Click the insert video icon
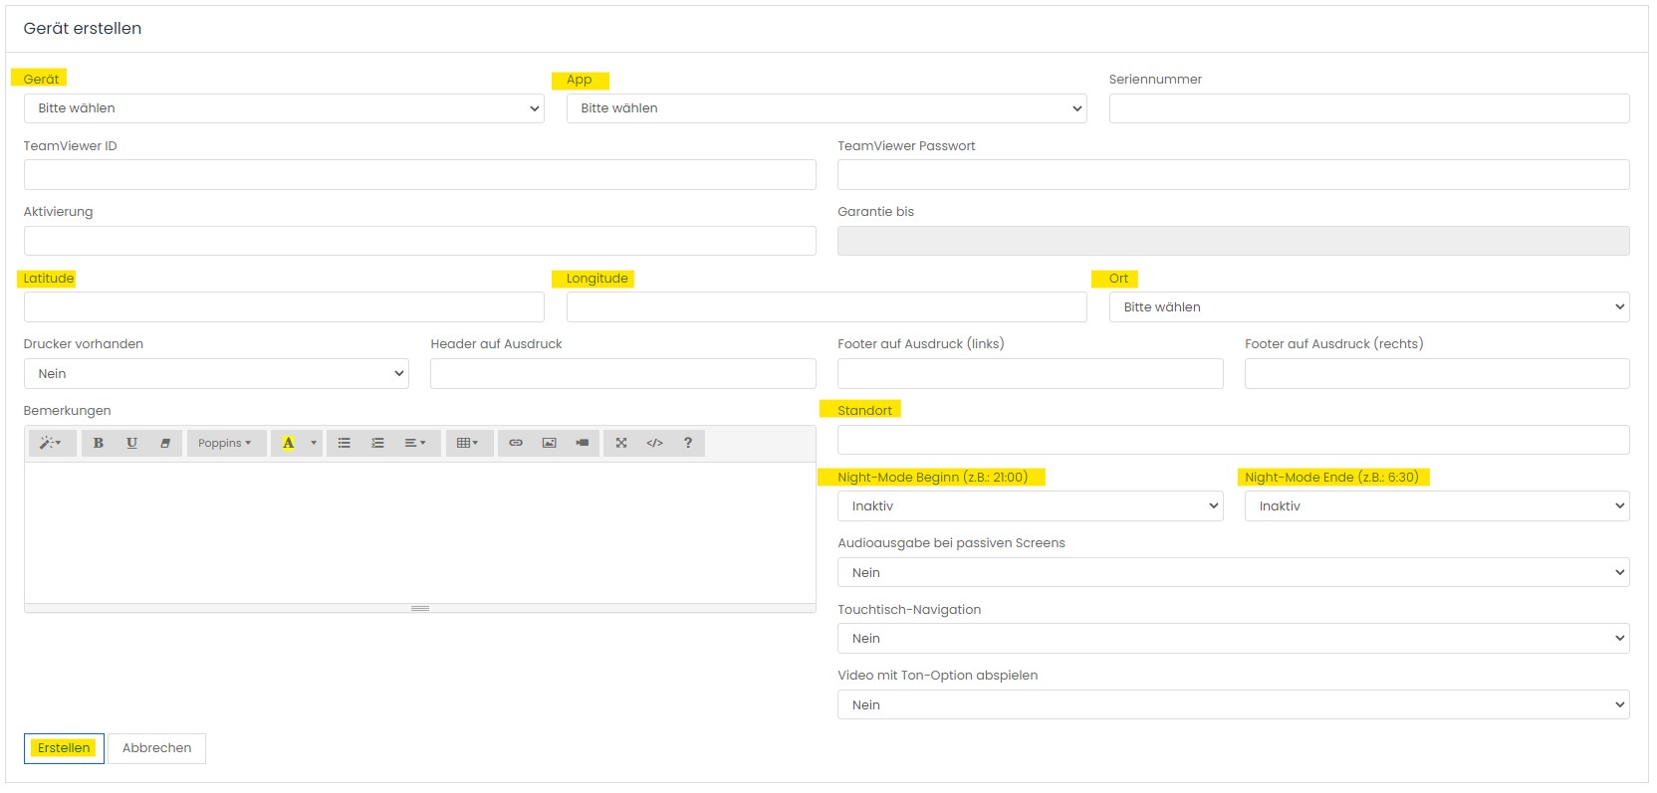1657x793 pixels. [583, 443]
